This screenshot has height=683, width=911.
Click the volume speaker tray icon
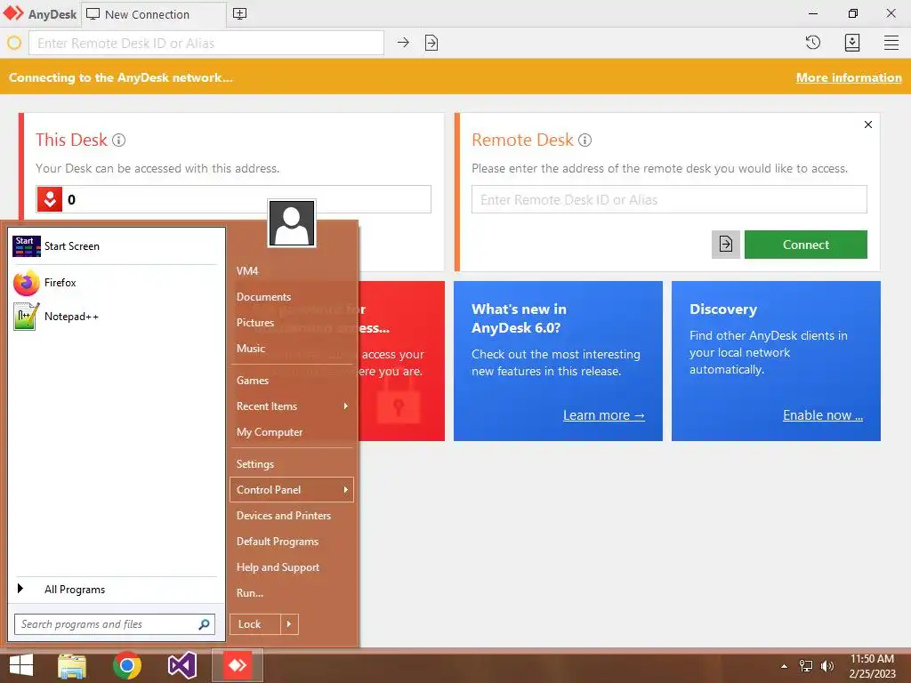[x=826, y=666]
